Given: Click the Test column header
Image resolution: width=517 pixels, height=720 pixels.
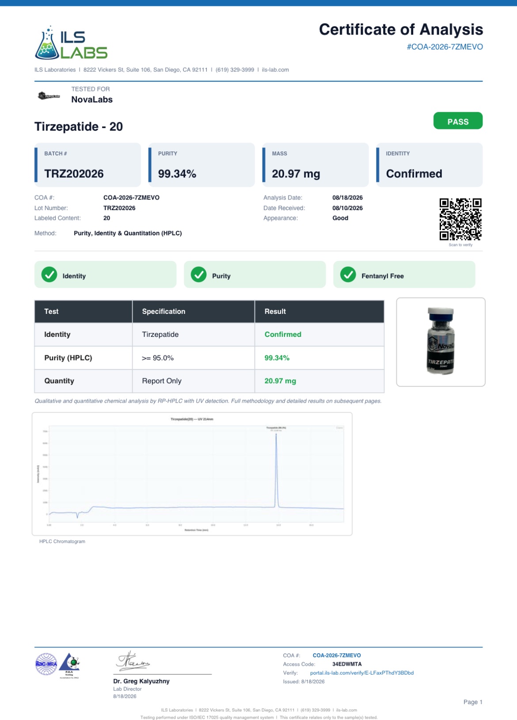Looking at the screenshot, I should (84, 312).
